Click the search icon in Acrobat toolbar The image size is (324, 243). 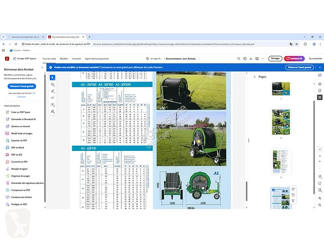click(x=238, y=59)
